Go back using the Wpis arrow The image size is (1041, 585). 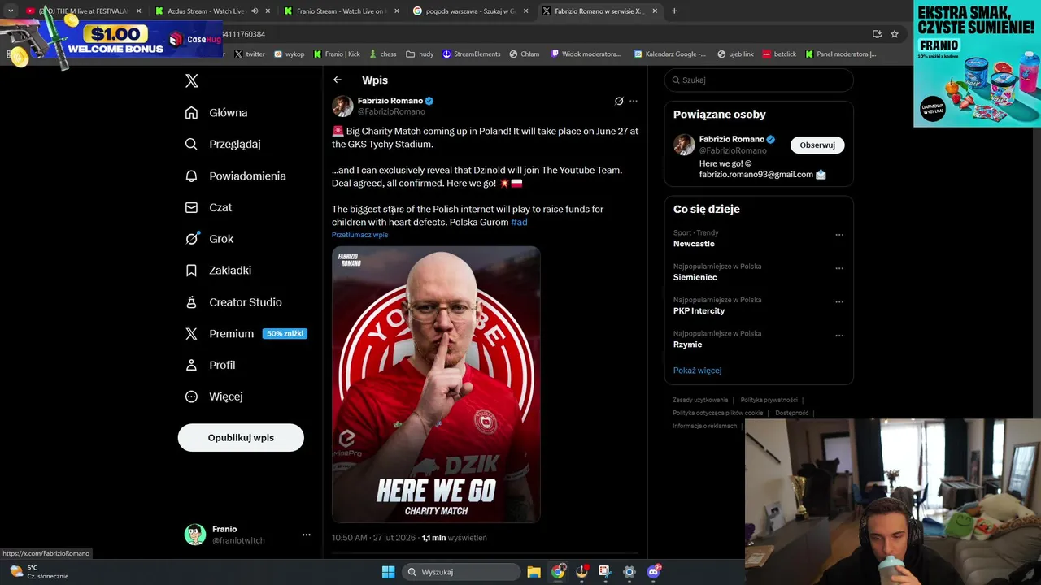338,80
